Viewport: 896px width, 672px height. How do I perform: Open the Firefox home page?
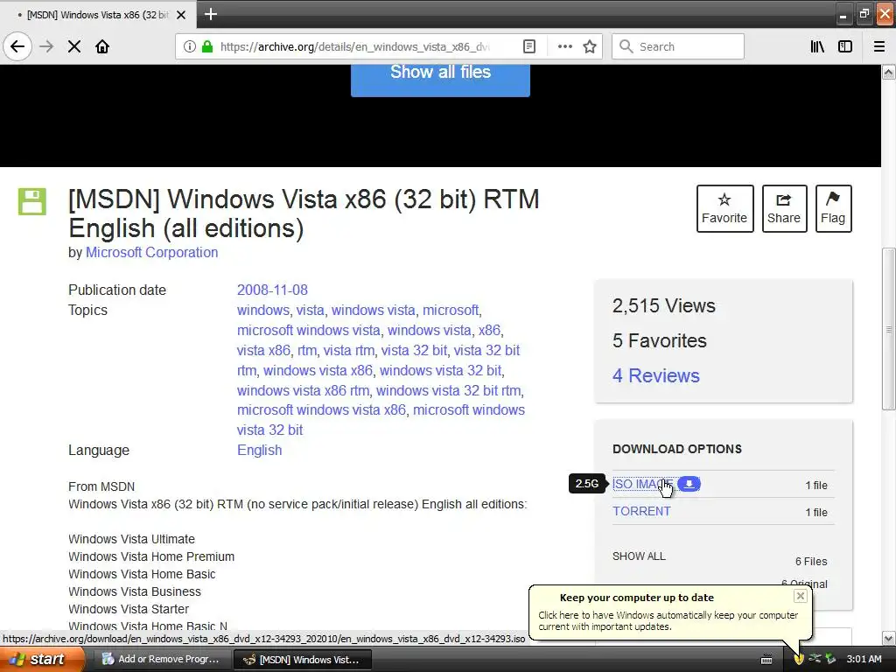coord(102,46)
